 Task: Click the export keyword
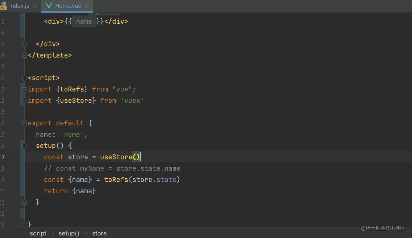coord(40,123)
